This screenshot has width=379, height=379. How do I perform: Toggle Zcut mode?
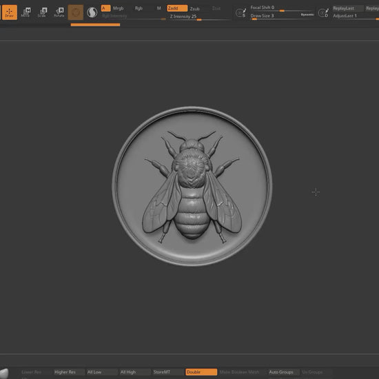pos(216,8)
